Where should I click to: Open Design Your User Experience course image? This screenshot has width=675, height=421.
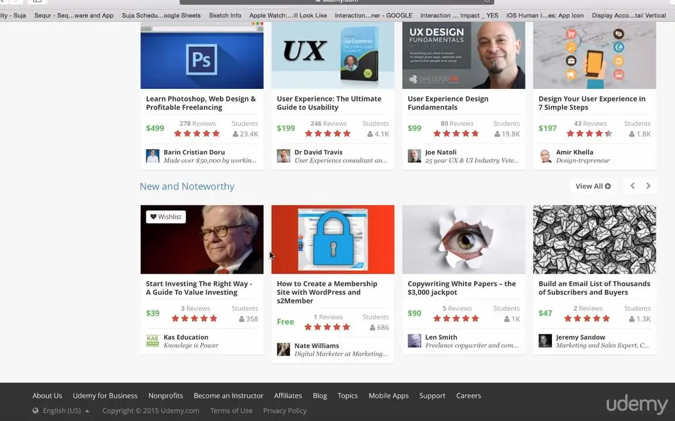pos(595,56)
